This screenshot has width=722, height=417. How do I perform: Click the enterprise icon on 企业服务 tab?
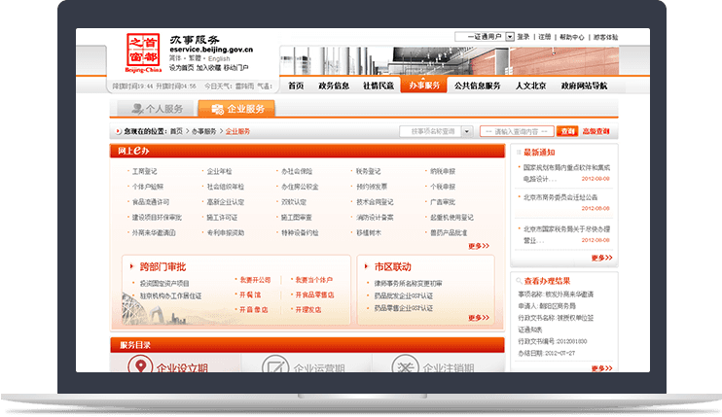tap(216, 109)
